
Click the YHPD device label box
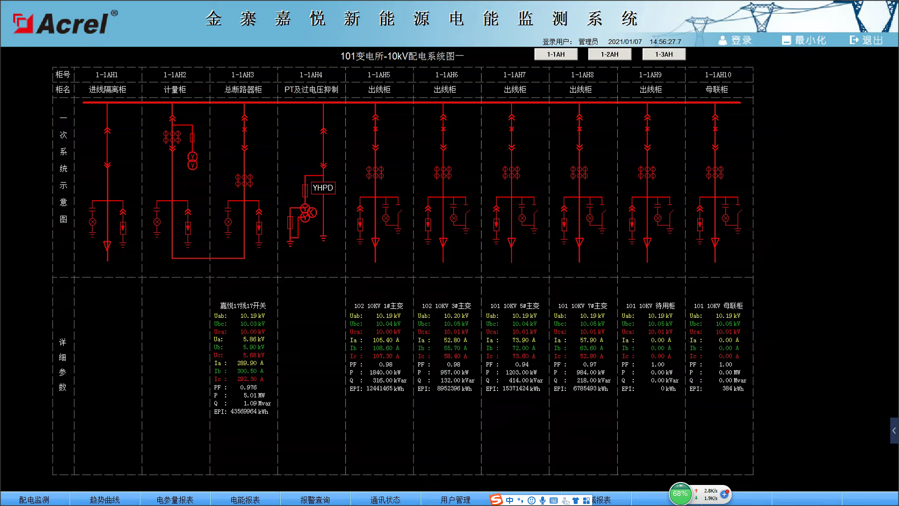(x=323, y=188)
